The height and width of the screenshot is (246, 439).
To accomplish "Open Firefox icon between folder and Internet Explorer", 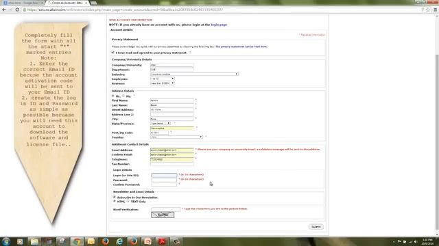I will coord(105,241).
